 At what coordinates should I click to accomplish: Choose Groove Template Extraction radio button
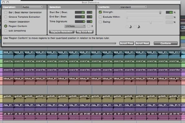6,17
